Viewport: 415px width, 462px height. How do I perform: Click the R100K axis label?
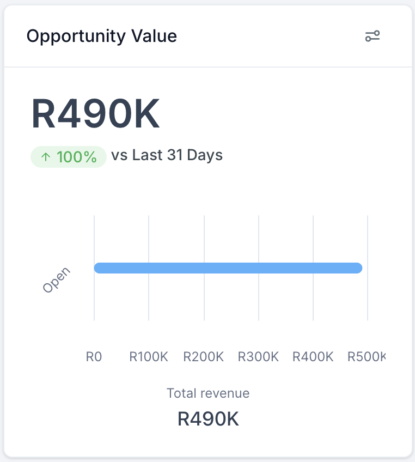pyautogui.click(x=149, y=356)
